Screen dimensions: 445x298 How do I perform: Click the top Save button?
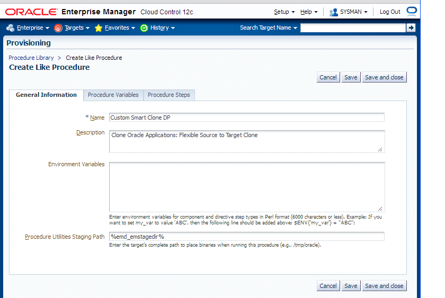pyautogui.click(x=351, y=77)
